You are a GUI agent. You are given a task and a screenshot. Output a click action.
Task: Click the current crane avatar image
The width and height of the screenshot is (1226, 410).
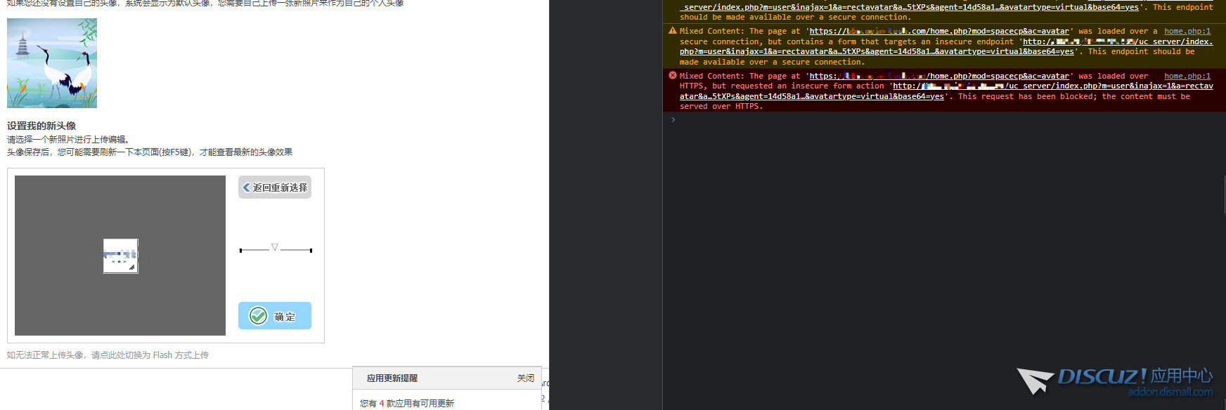(x=52, y=63)
